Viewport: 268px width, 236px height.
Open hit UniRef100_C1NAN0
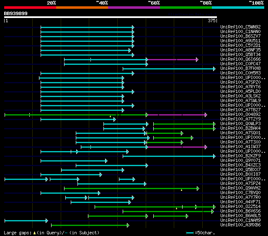coord(240,31)
